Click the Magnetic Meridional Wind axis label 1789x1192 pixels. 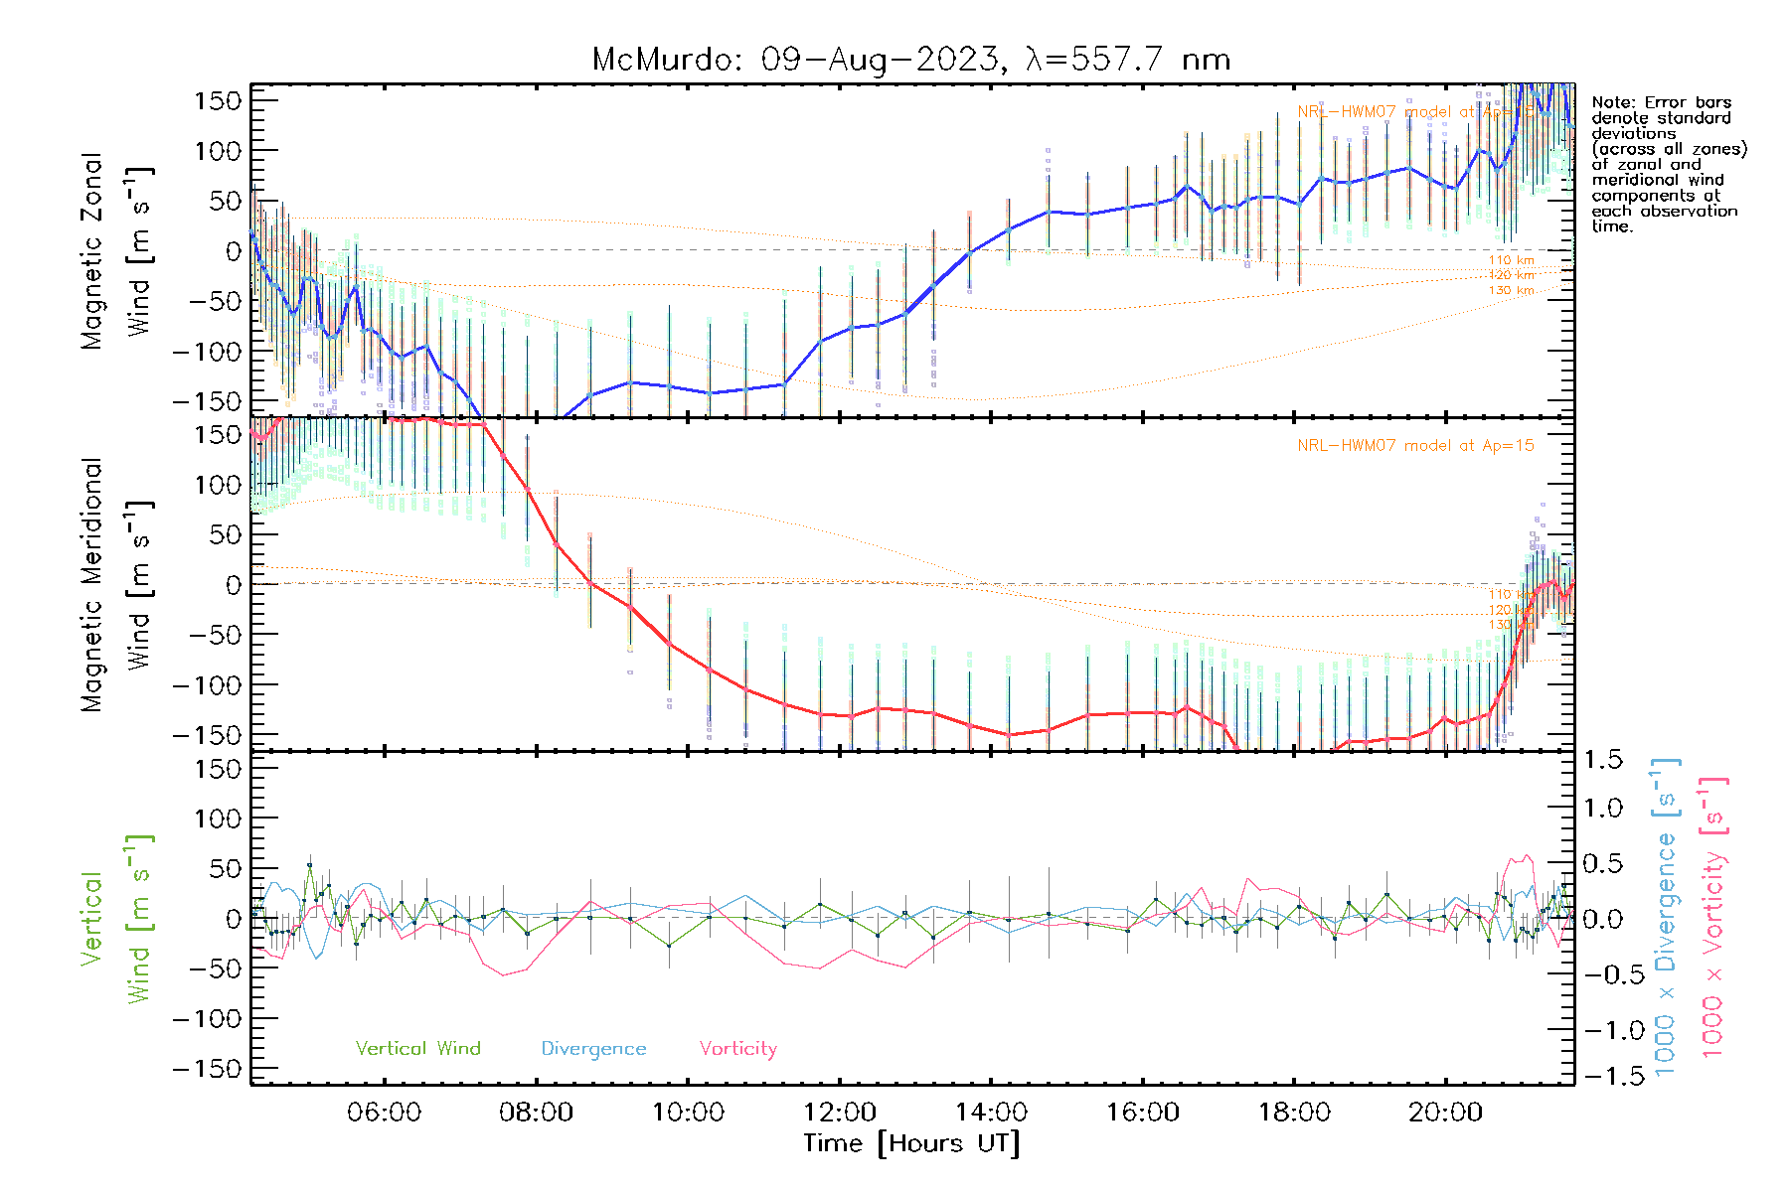coord(115,584)
